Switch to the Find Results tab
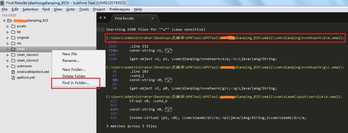This screenshot has height=133, width=348. tap(124, 18)
